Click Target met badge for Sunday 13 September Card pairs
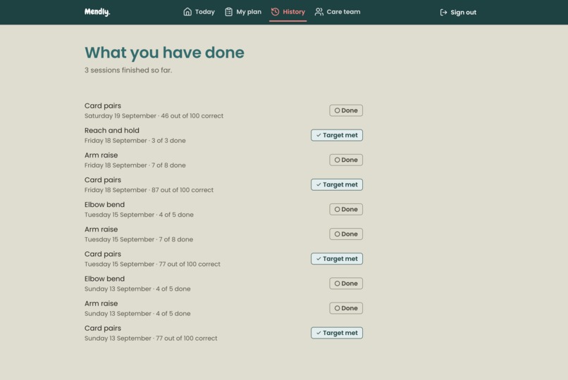The width and height of the screenshot is (568, 380). 337,333
